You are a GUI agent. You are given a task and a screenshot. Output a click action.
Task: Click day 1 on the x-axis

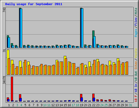9,105
